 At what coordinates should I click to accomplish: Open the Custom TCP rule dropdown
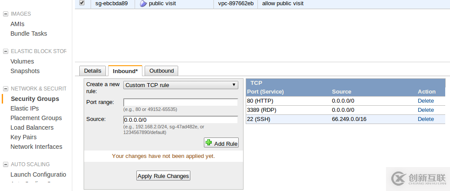click(x=181, y=85)
